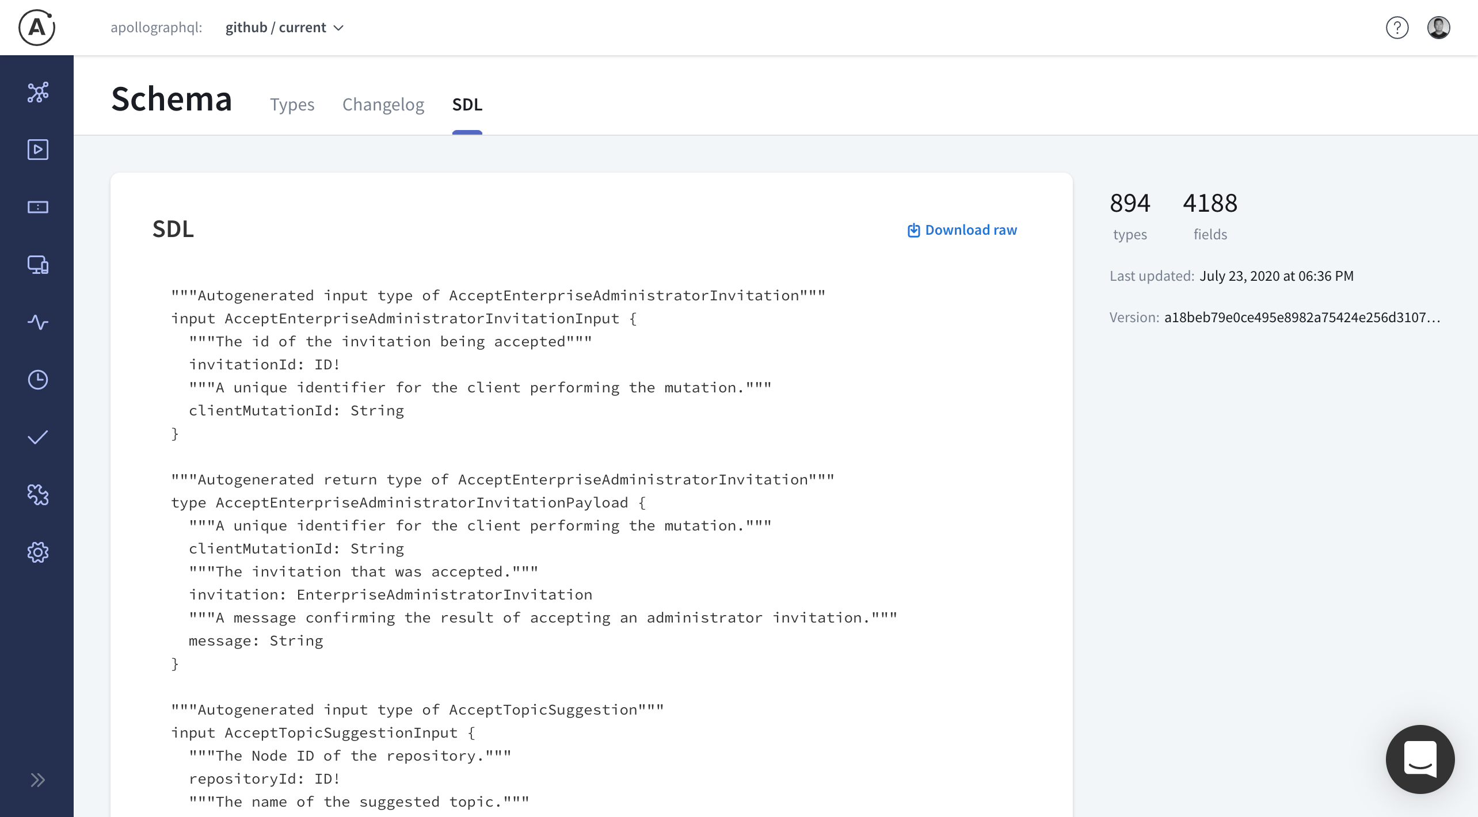The width and height of the screenshot is (1478, 817).
Task: Open Settings with the gear icon
Action: tap(37, 552)
